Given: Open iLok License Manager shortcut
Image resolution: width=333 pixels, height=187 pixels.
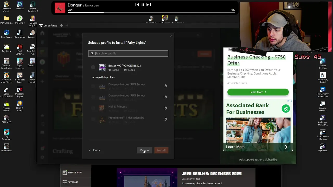Looking at the screenshot, I should [x=323, y=135].
